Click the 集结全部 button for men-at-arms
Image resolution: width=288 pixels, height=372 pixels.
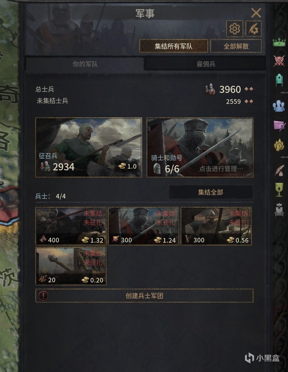(x=211, y=192)
